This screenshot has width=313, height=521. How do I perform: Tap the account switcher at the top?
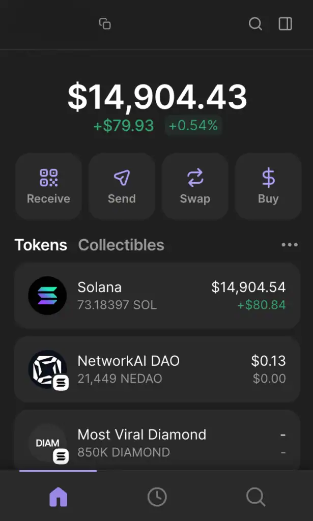[104, 23]
